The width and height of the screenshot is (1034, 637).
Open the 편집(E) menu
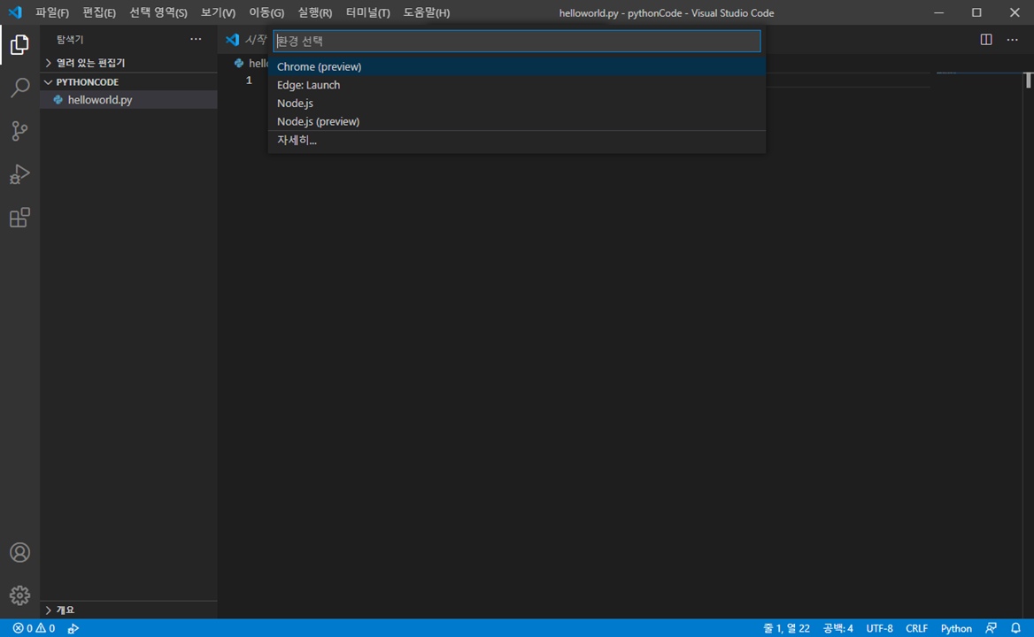point(99,12)
